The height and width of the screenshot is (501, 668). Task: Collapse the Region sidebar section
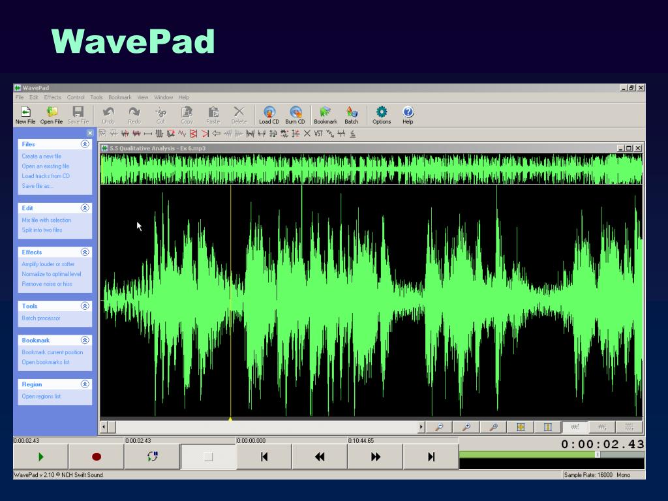tap(85, 384)
